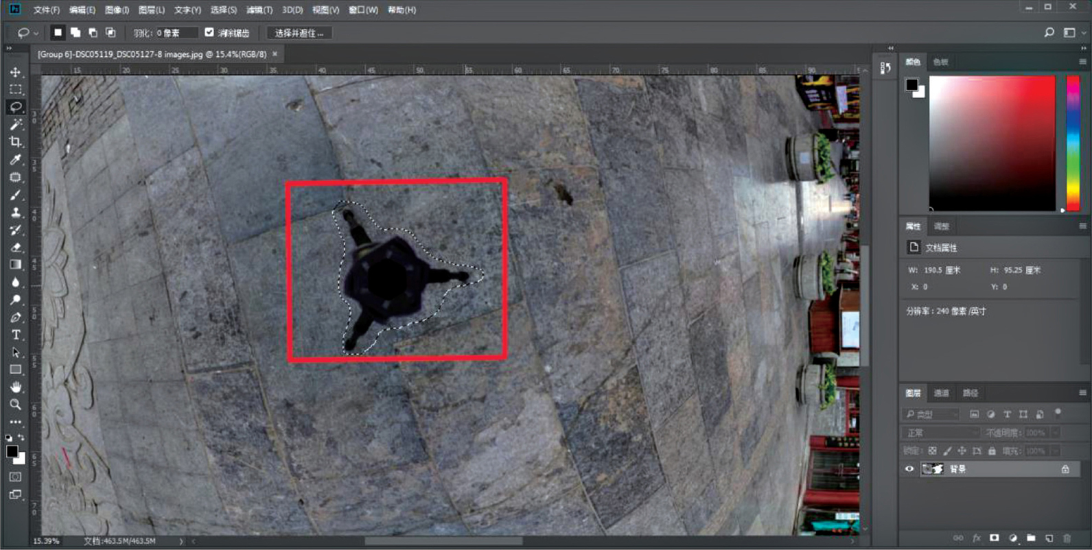This screenshot has height=550, width=1092.
Task: Toggle the 消除锯齿 anti-alias checkbox
Action: [x=209, y=32]
